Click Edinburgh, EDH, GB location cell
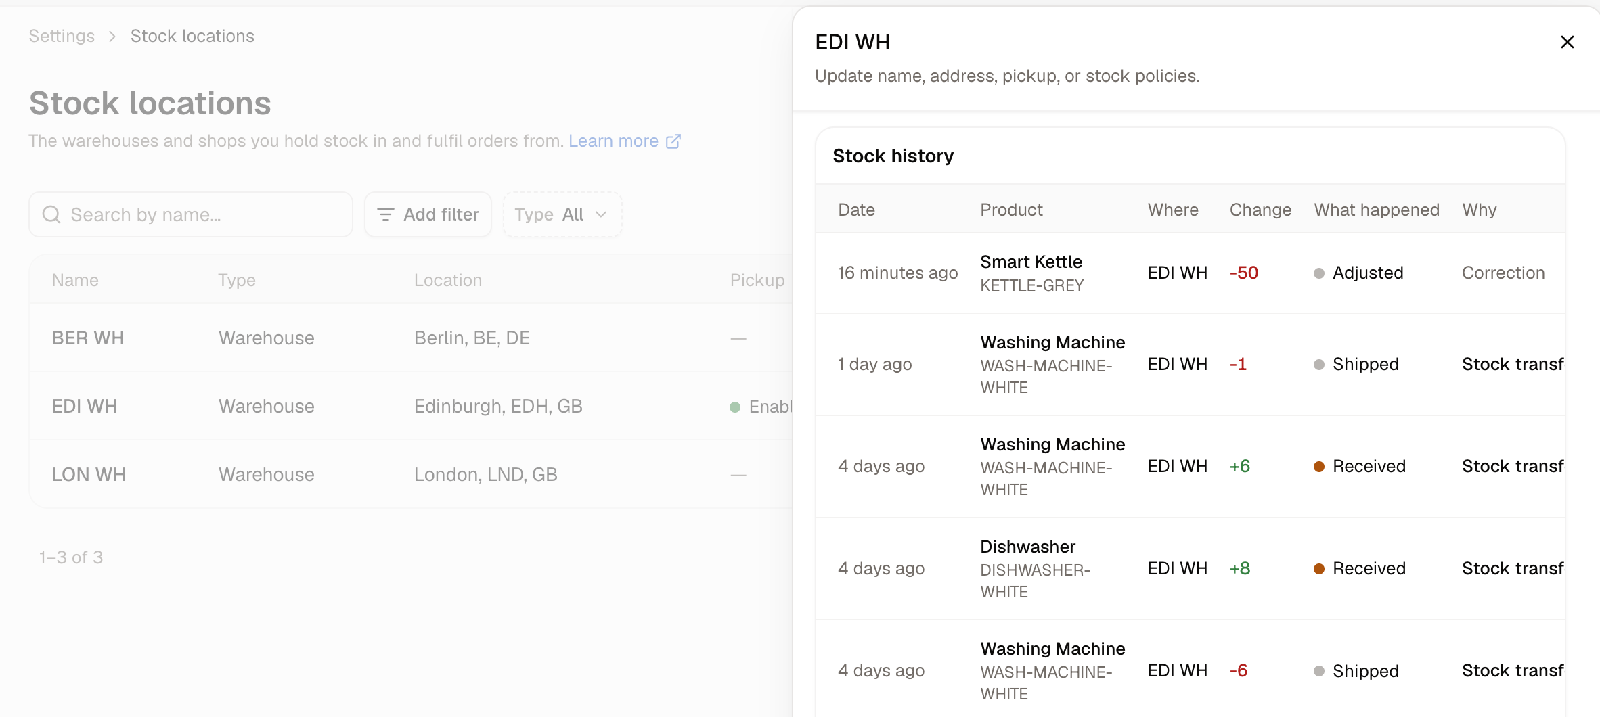The width and height of the screenshot is (1600, 717). (498, 406)
